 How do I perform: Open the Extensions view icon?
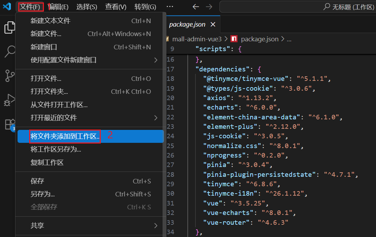point(9,124)
